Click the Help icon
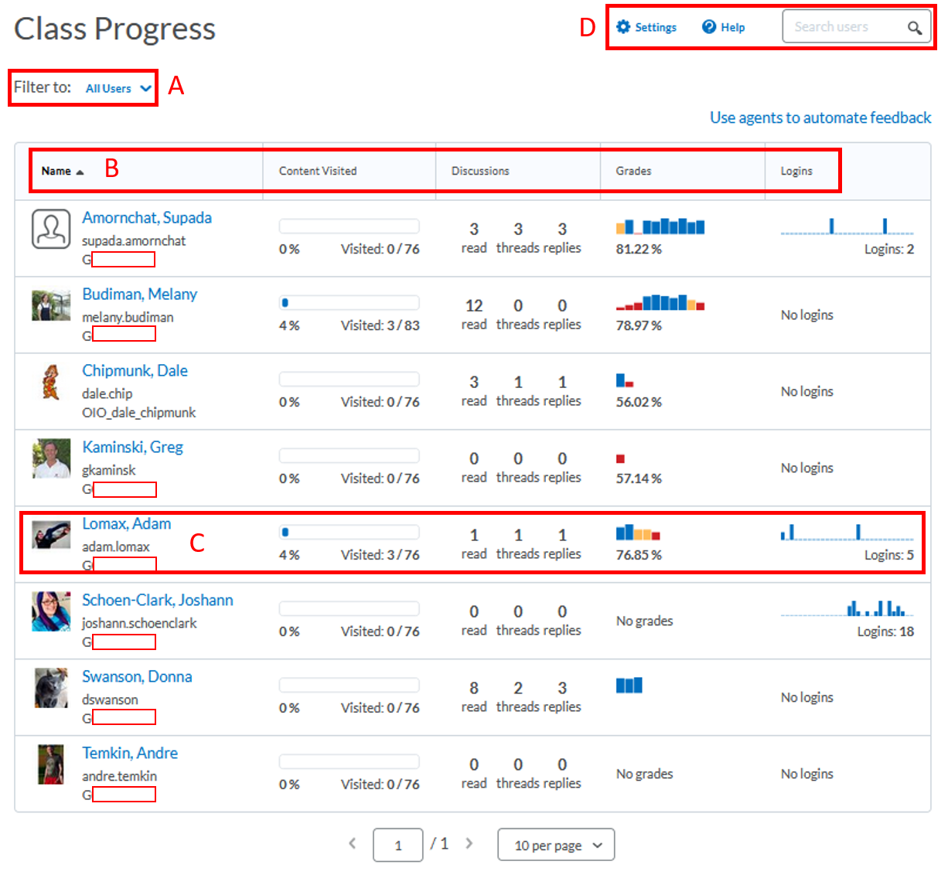Viewport: 948px width, 875px height. coord(708,26)
